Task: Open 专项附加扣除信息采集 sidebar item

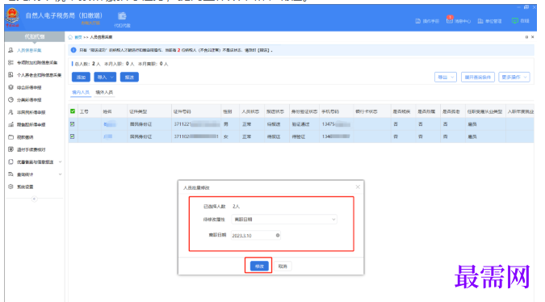Action: [x=37, y=62]
